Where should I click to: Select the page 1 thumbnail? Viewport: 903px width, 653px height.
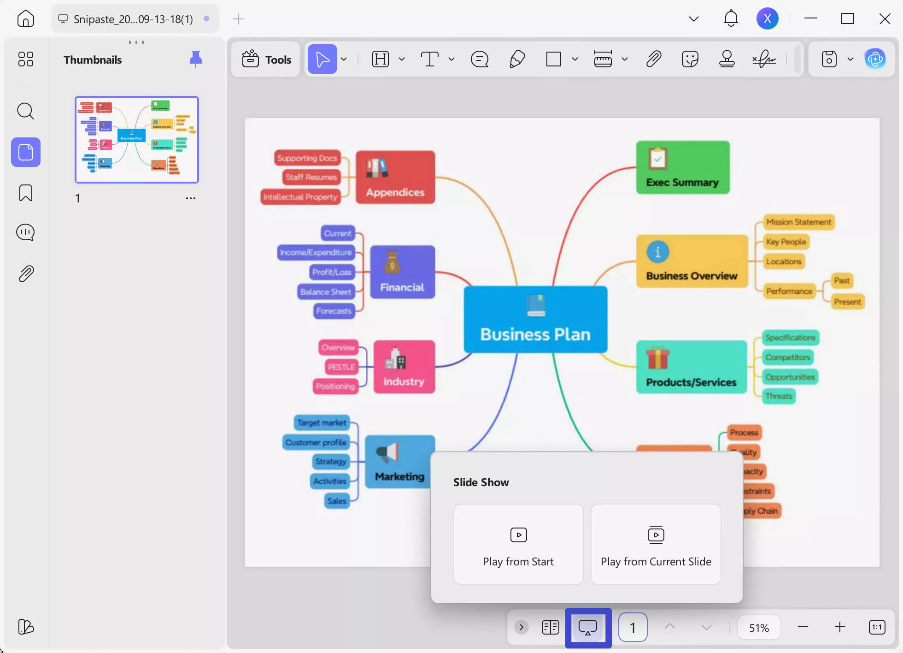coord(137,139)
